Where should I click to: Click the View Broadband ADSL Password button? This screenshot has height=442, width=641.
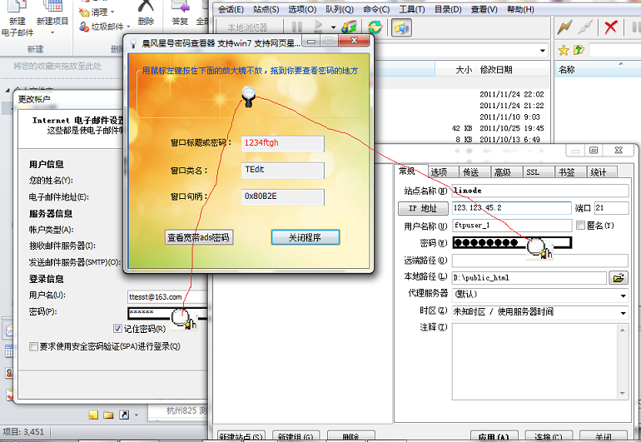click(198, 237)
